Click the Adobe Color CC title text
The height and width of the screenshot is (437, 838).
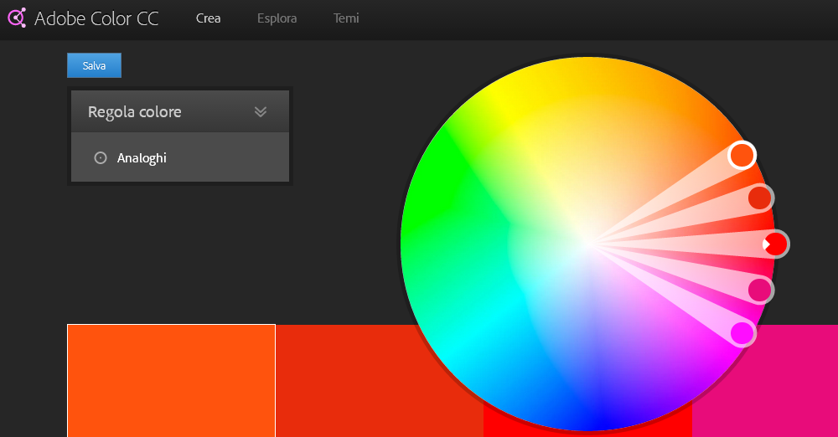pos(96,18)
